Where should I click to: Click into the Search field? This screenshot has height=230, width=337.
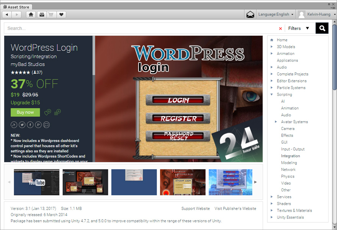(142, 28)
